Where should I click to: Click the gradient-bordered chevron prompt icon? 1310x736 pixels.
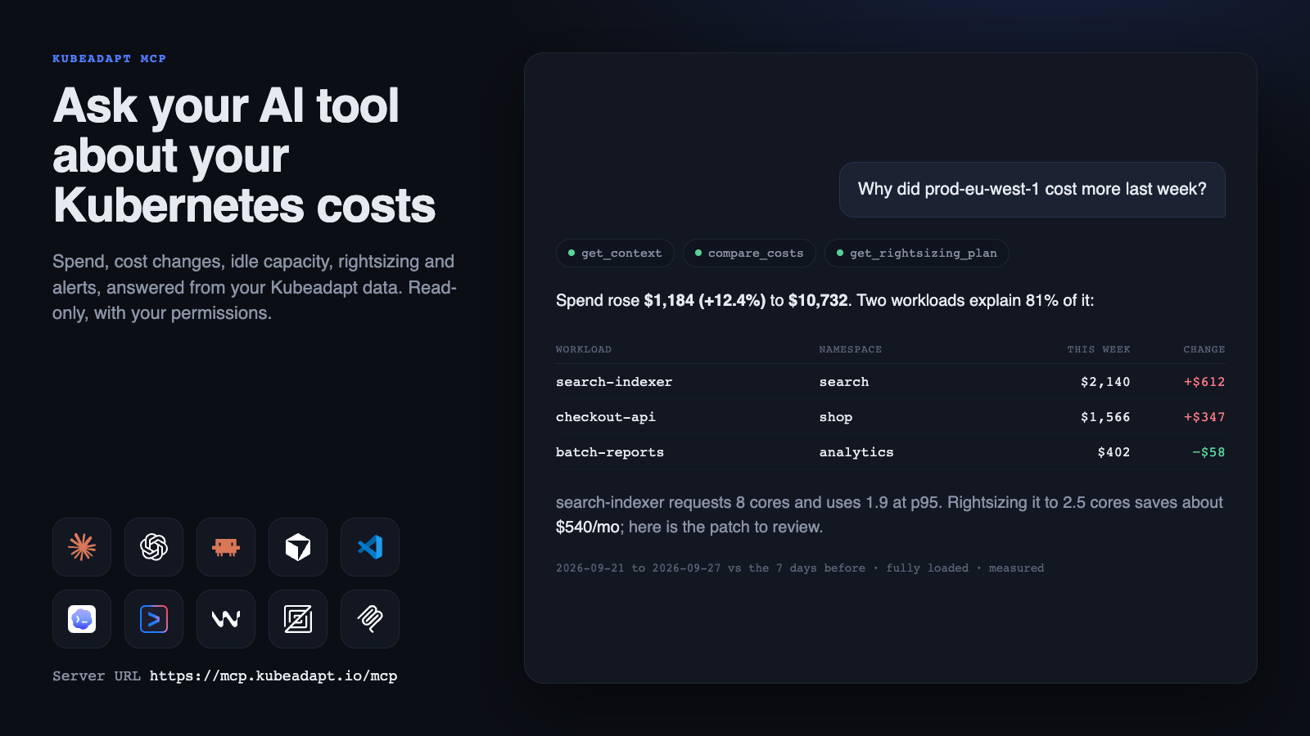click(x=154, y=619)
